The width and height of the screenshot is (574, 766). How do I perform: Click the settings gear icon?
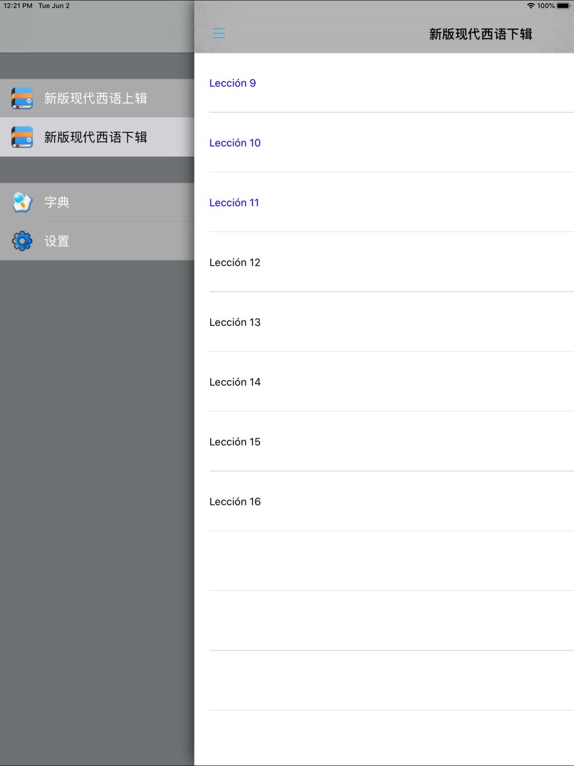click(22, 241)
